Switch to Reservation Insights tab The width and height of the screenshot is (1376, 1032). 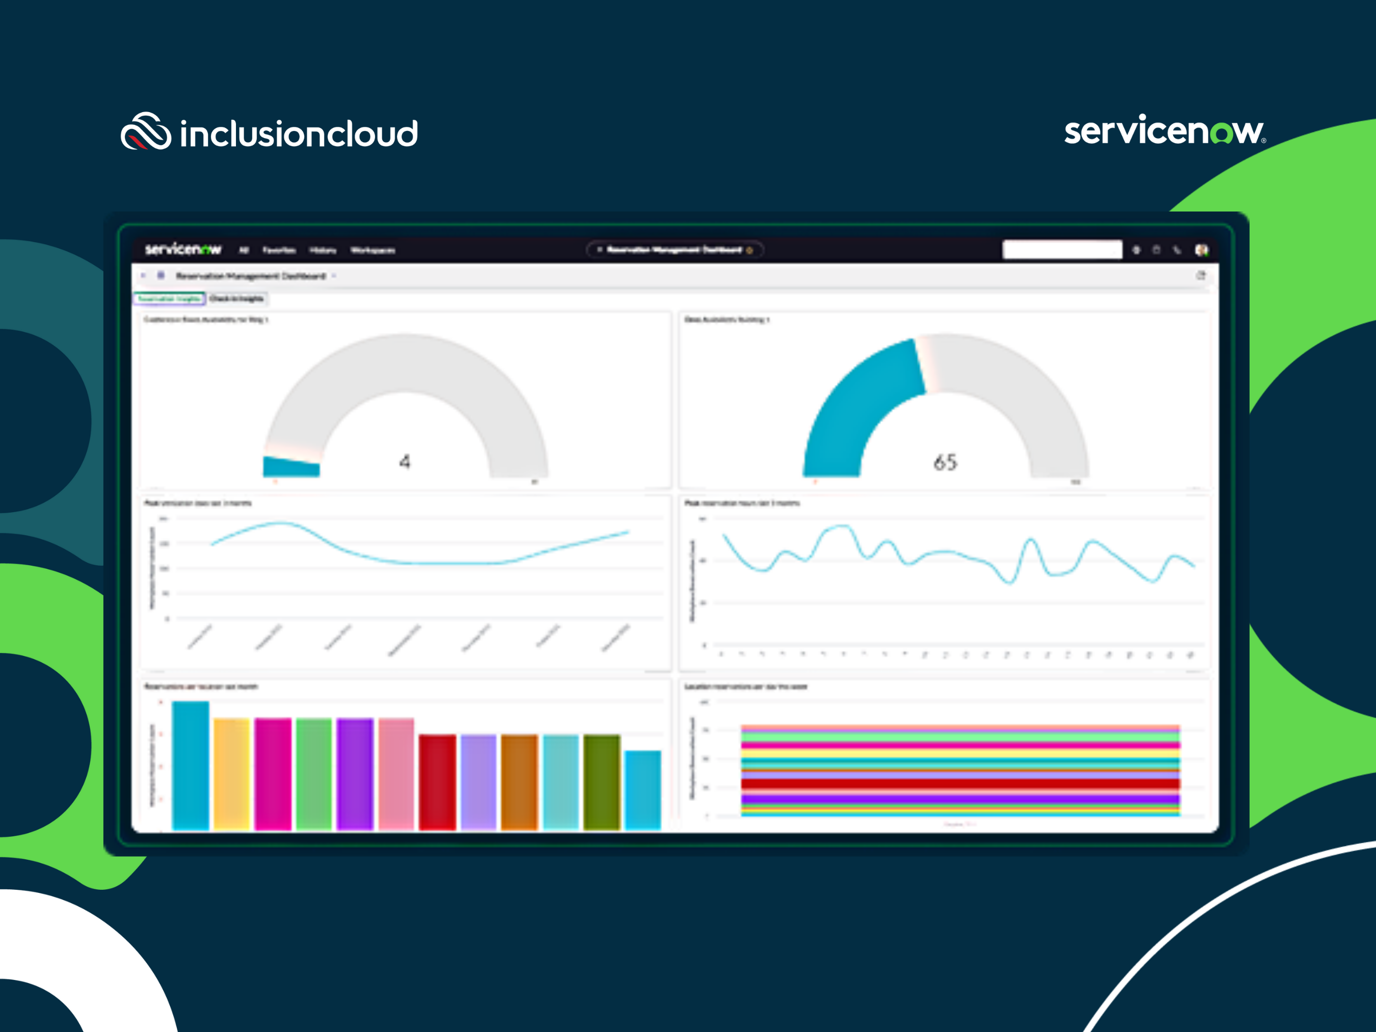(177, 299)
